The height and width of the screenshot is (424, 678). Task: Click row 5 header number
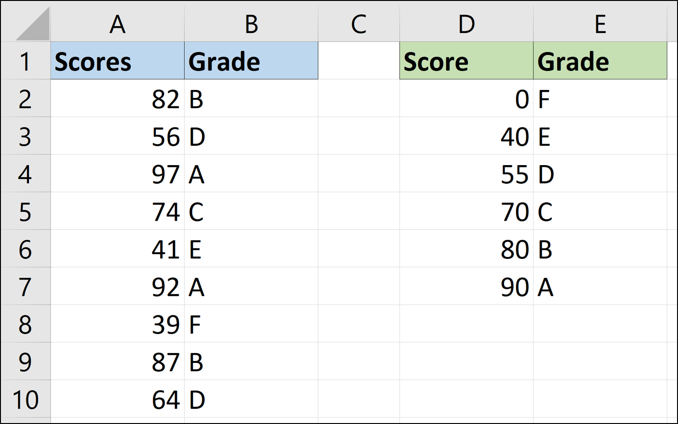tap(25, 212)
